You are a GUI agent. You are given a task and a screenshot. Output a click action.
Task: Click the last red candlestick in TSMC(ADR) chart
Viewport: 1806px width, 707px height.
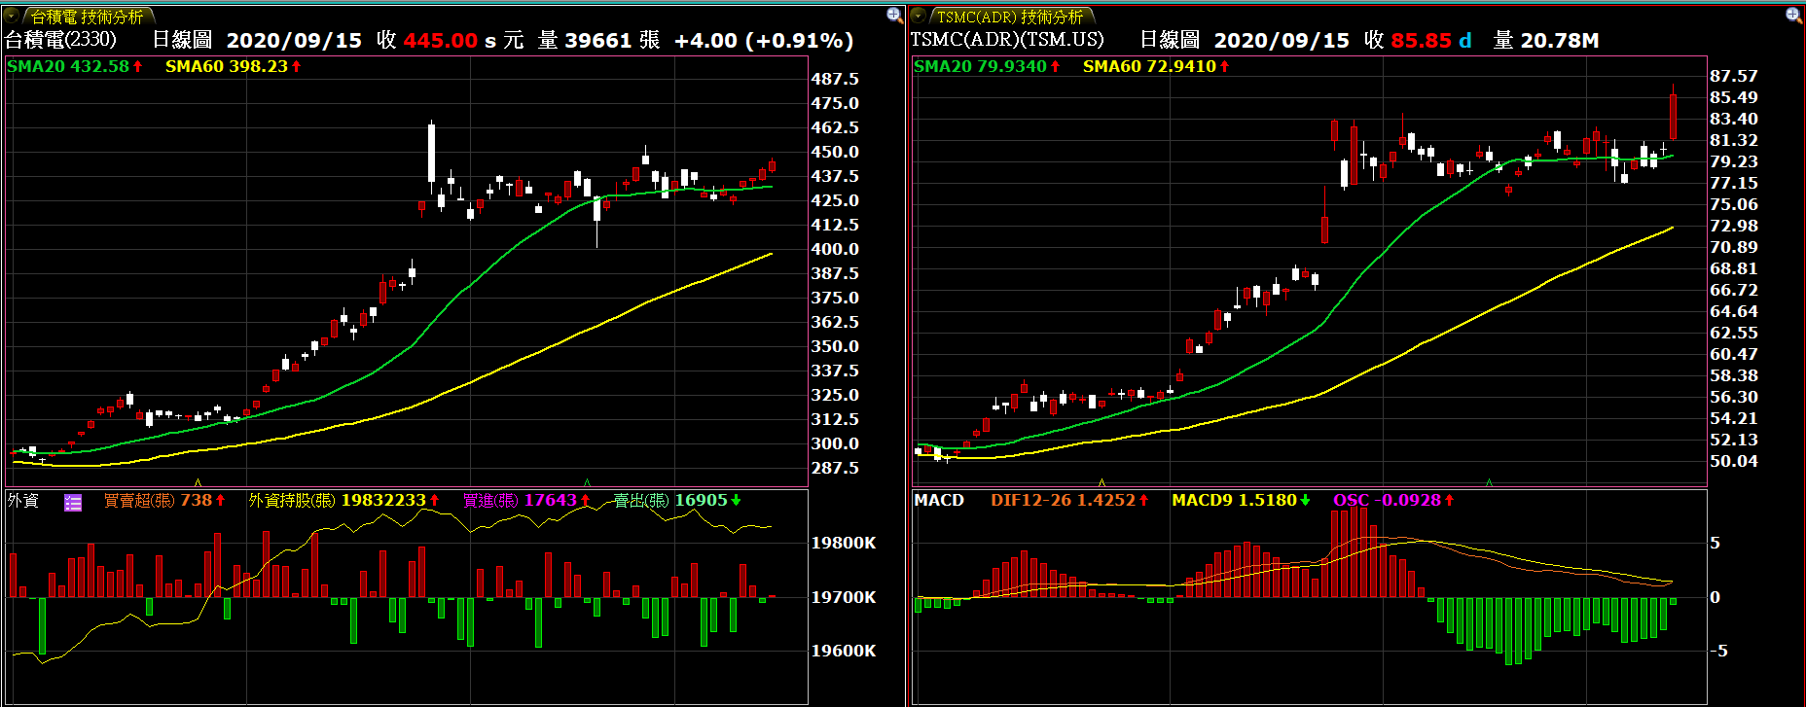(x=1674, y=116)
